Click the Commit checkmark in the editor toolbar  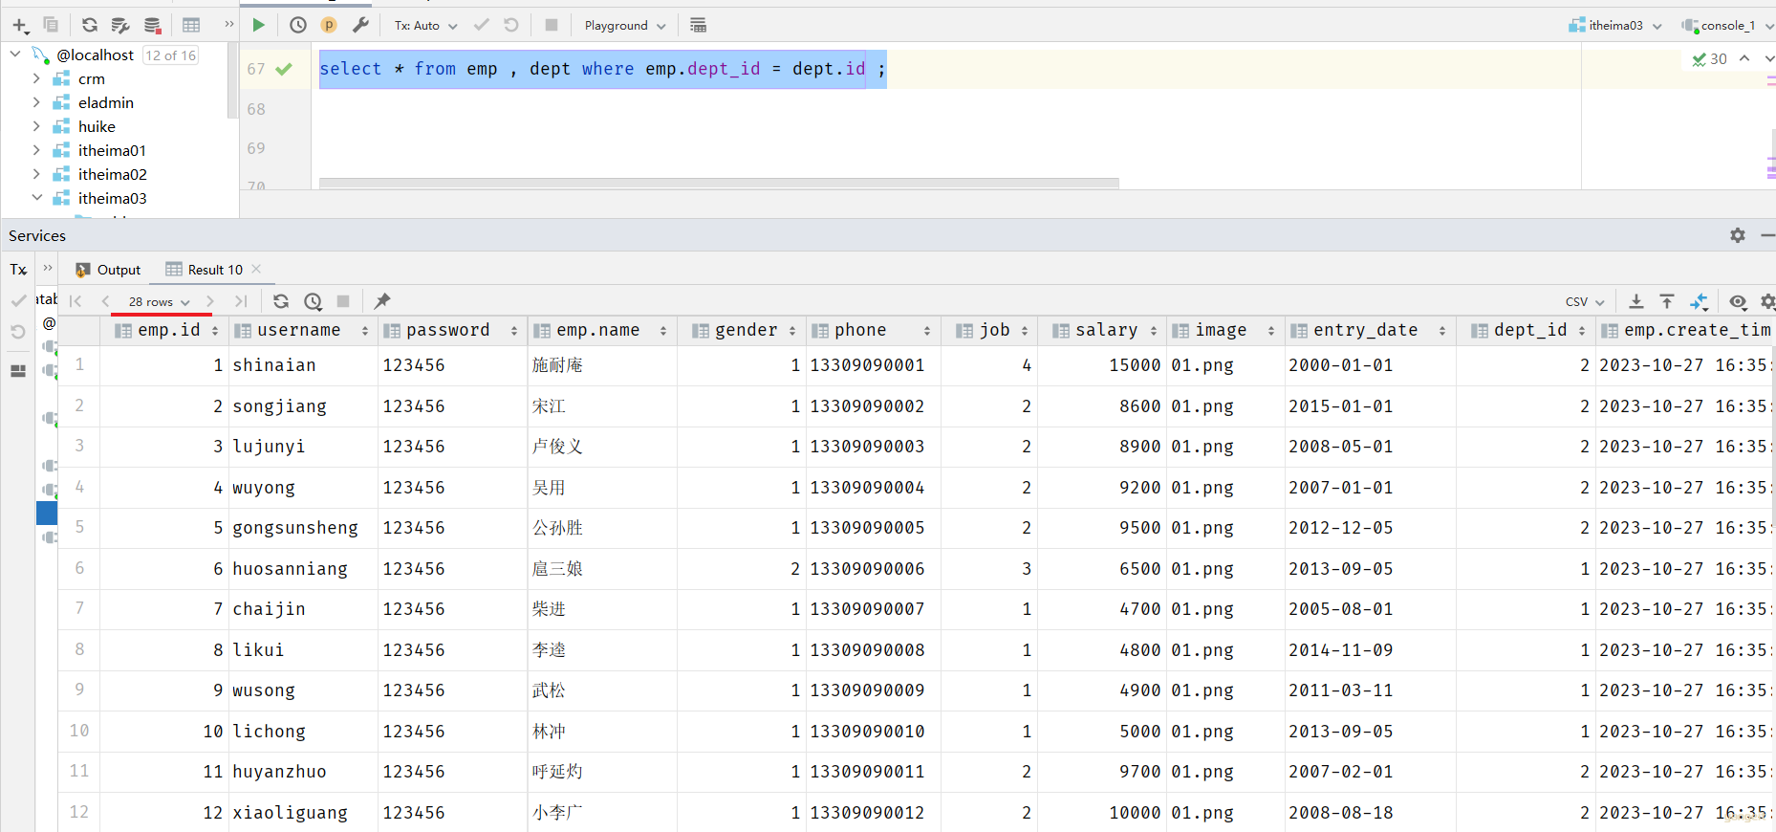click(482, 25)
